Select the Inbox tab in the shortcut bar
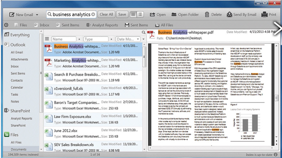 point(42,25)
